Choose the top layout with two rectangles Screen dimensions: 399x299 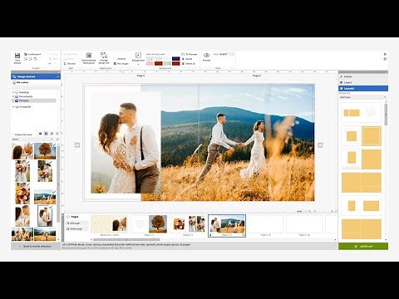(362, 113)
